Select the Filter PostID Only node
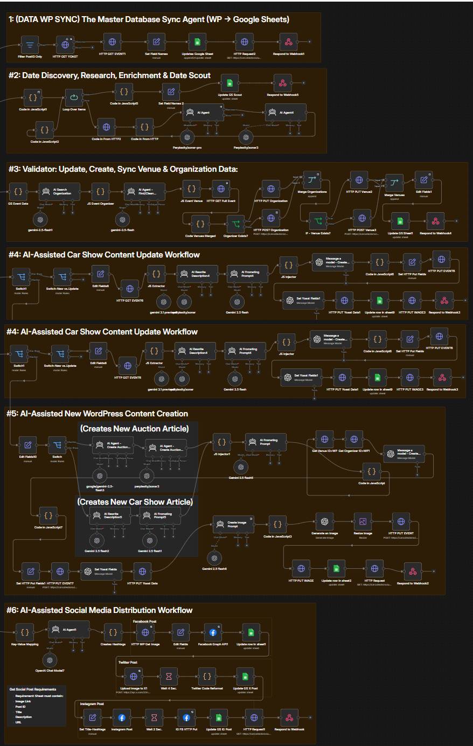 click(30, 44)
